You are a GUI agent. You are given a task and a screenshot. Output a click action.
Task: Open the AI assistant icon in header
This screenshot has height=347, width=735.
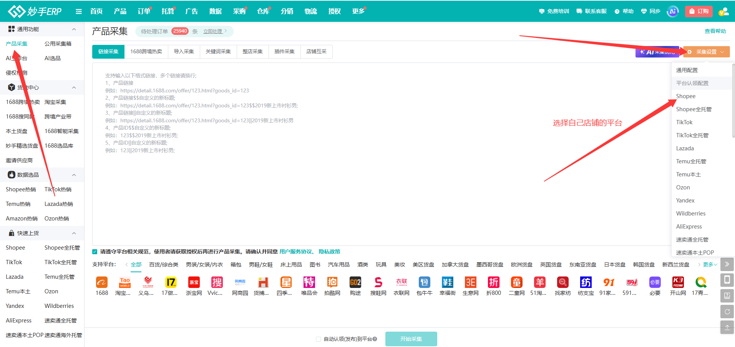click(672, 11)
